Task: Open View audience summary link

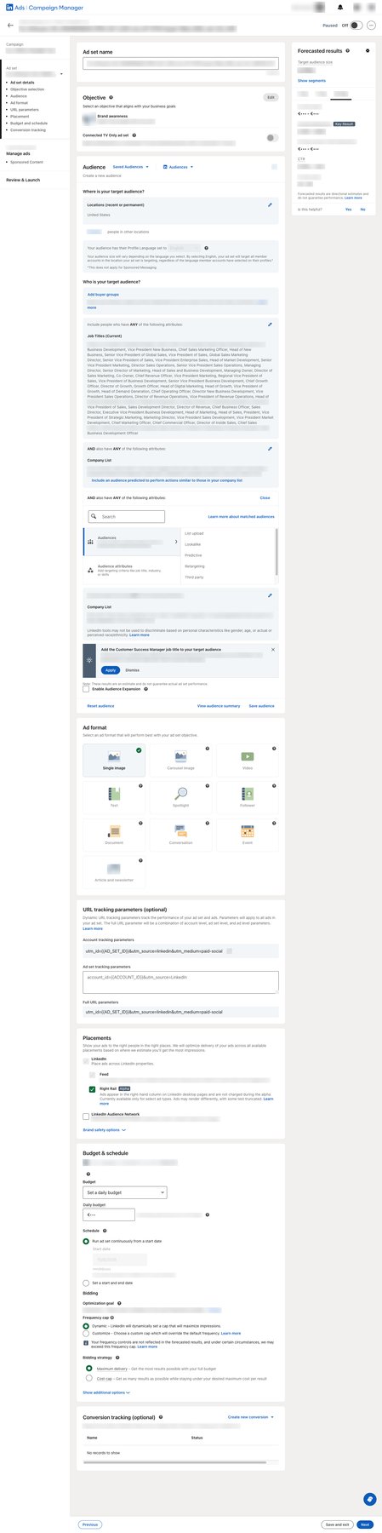Action: tap(219, 706)
